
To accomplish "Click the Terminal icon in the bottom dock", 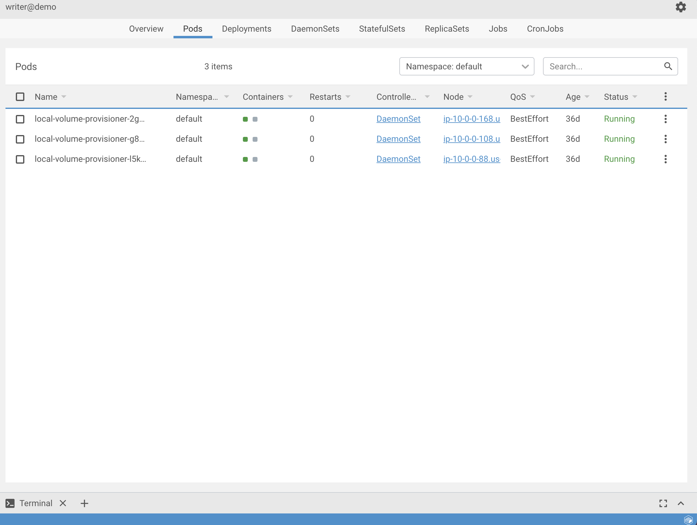I will coord(10,503).
